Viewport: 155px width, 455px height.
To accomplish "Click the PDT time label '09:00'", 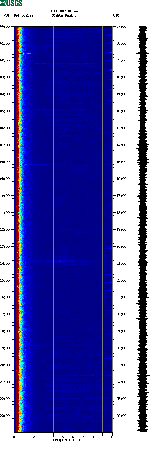I will tap(5, 179).
